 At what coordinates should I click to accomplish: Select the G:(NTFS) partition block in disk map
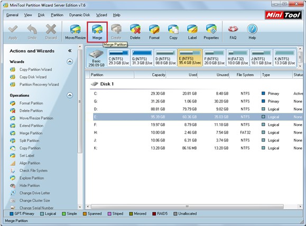click(142, 58)
